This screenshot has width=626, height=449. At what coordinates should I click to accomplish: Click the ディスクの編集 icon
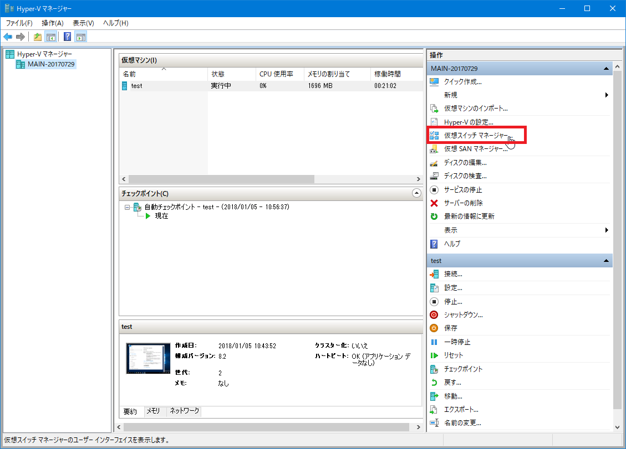pos(434,163)
